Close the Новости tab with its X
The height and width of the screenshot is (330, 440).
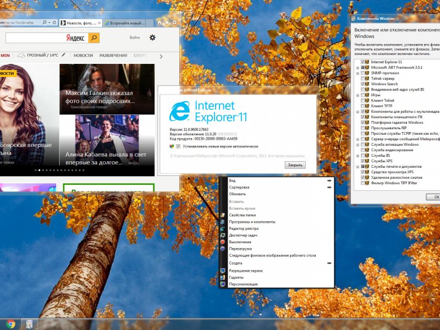coord(99,23)
